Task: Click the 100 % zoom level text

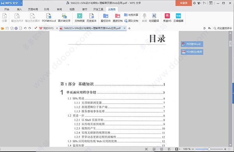Action: (x=187, y=149)
